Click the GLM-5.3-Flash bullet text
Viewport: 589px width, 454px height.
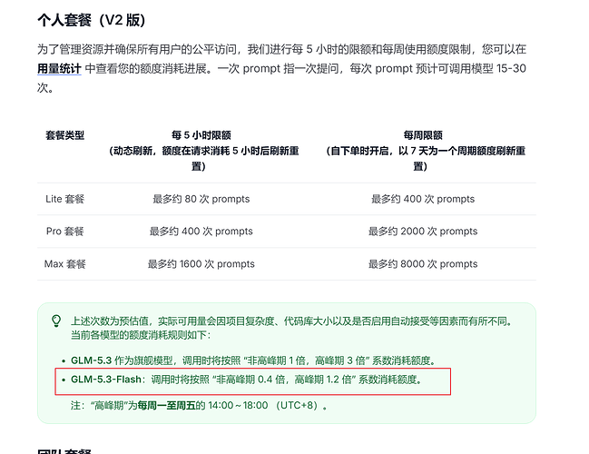(247, 380)
